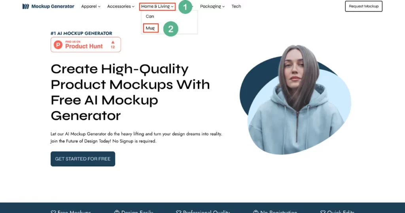Click the Product Hunt badge
This screenshot has height=213, width=405.
[85, 45]
